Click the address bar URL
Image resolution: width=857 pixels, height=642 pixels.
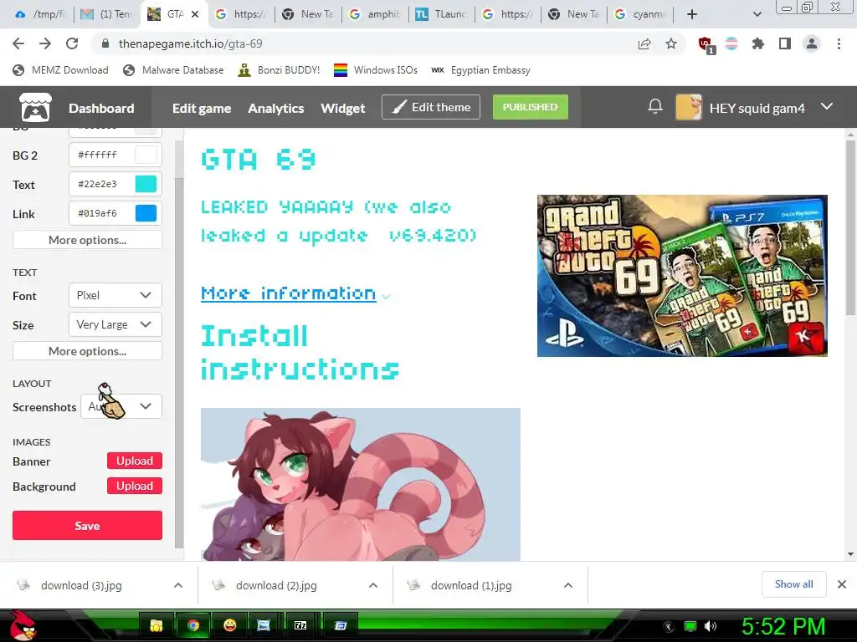point(190,43)
